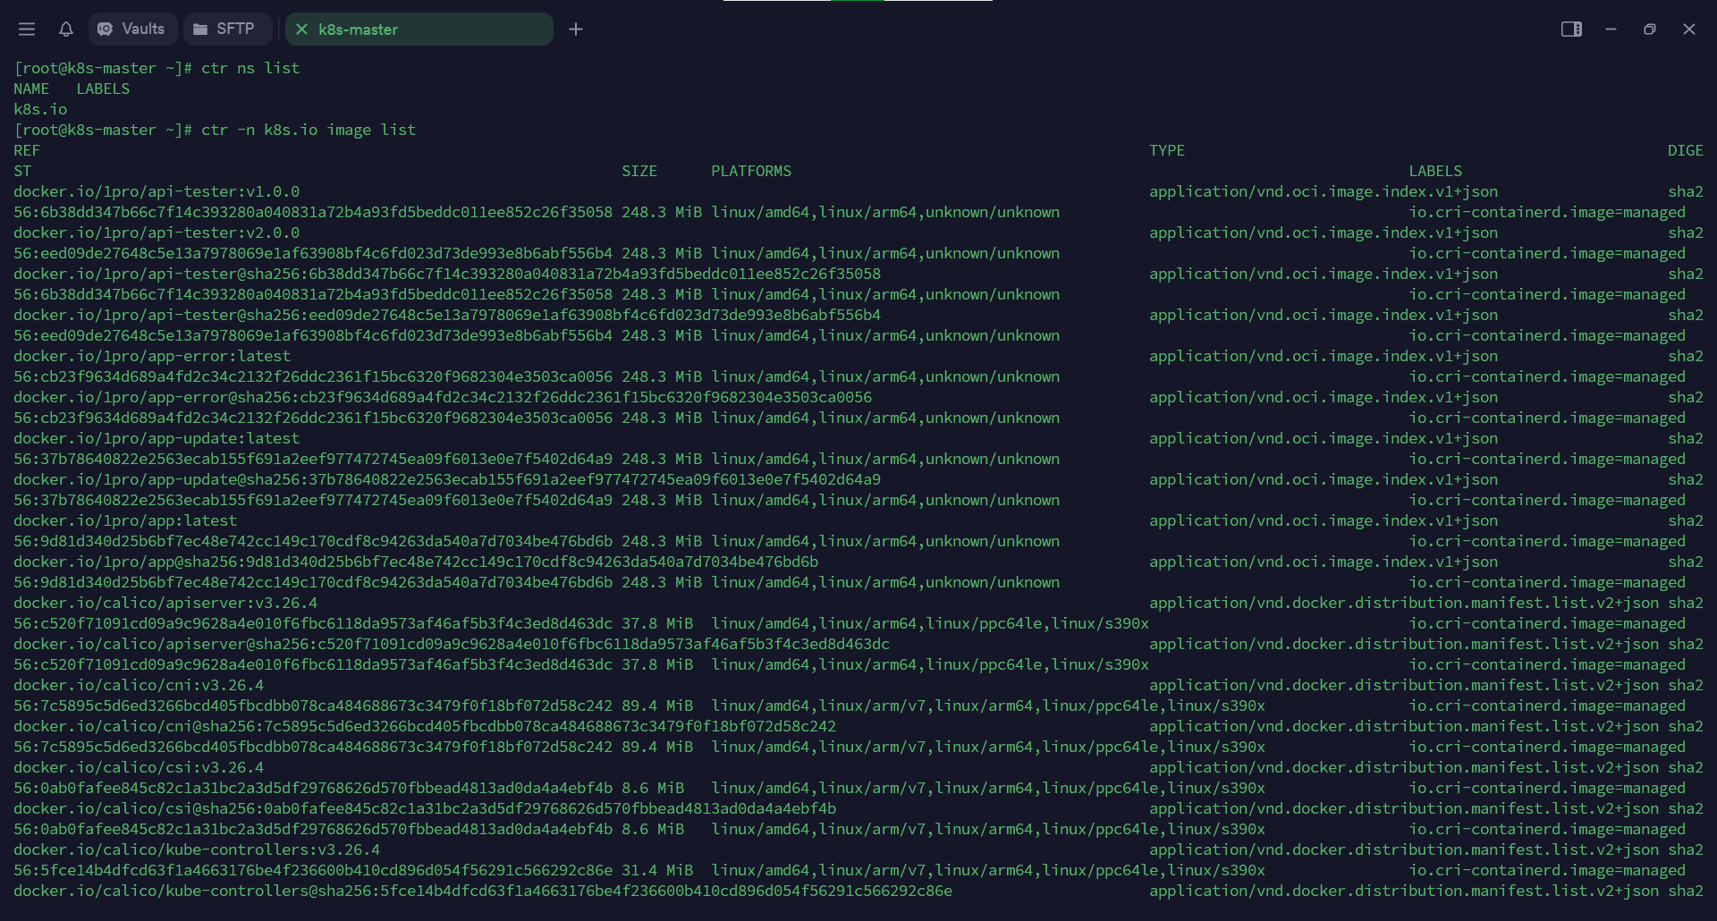Toggle the side panel layout icon
This screenshot has width=1717, height=921.
1571,30
